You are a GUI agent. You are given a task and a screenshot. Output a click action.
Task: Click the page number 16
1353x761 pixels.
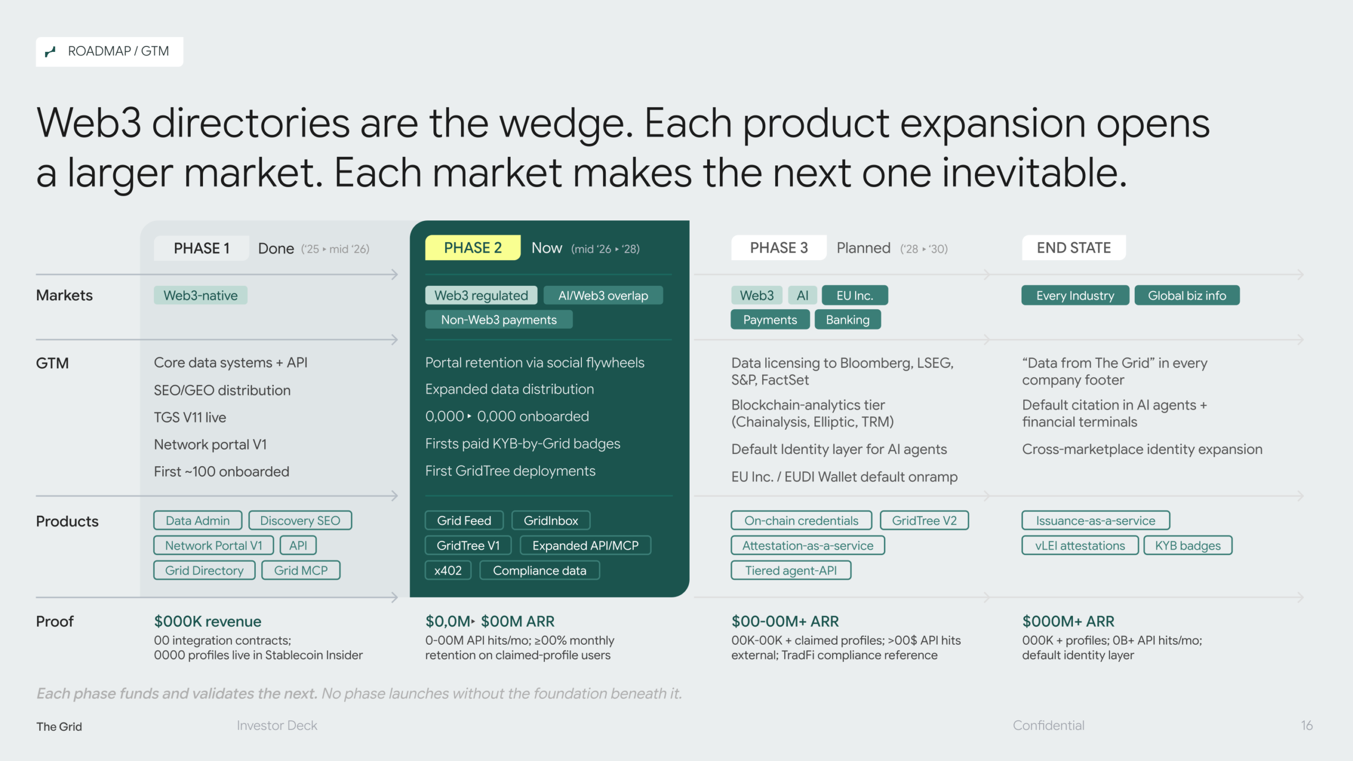[x=1306, y=726]
